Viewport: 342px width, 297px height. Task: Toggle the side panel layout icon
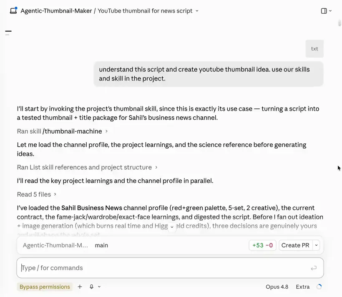point(324,11)
